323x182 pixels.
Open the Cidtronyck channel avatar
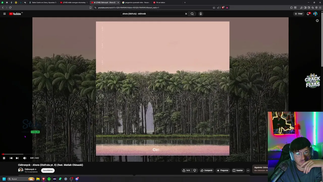[21, 170]
